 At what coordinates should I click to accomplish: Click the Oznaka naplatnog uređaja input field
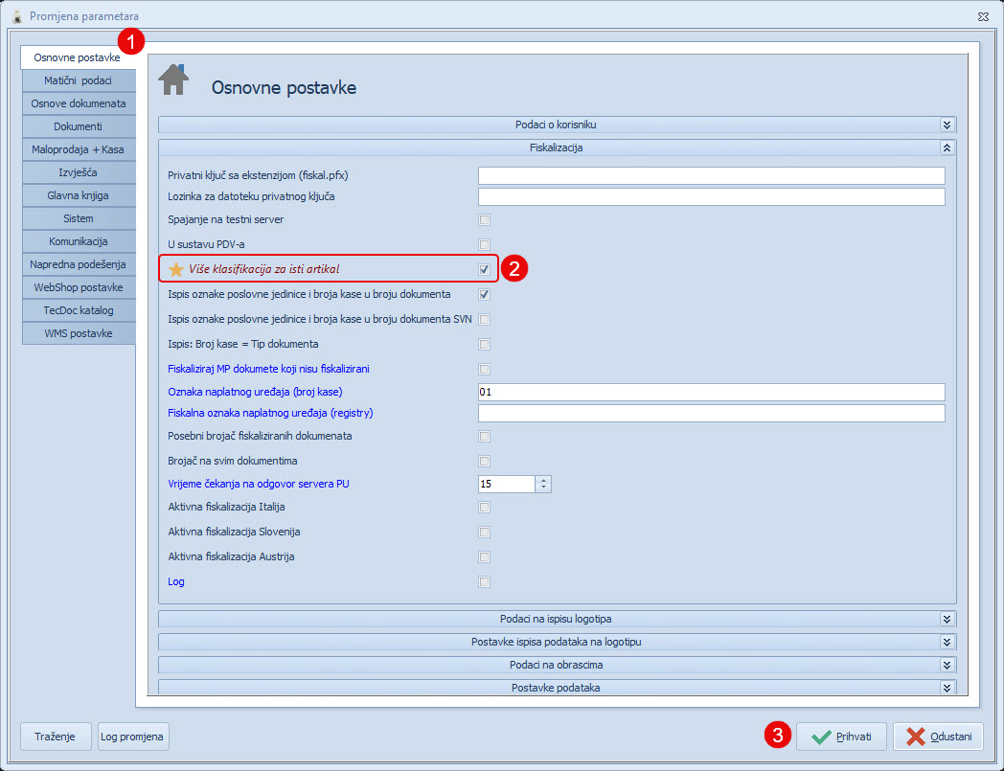point(711,392)
